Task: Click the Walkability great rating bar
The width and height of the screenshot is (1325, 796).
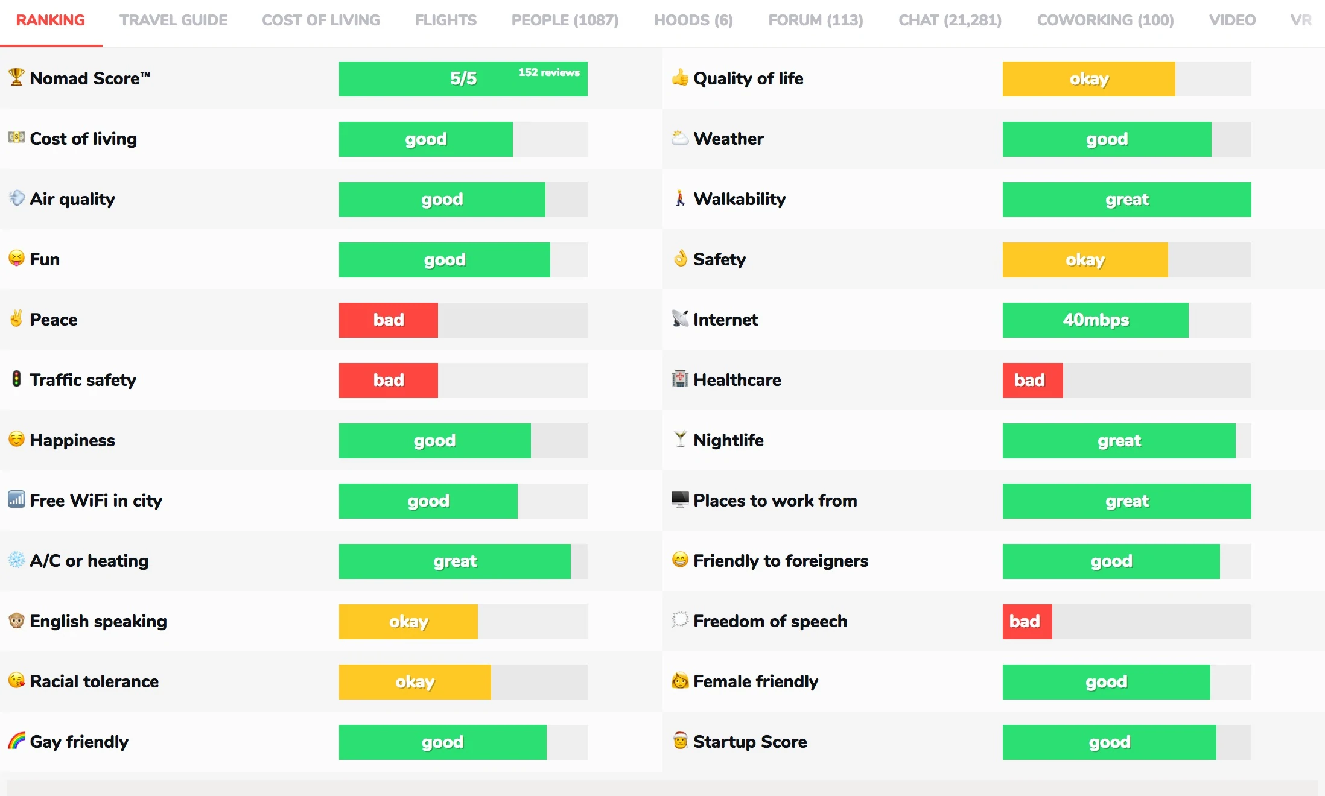Action: coord(1126,200)
